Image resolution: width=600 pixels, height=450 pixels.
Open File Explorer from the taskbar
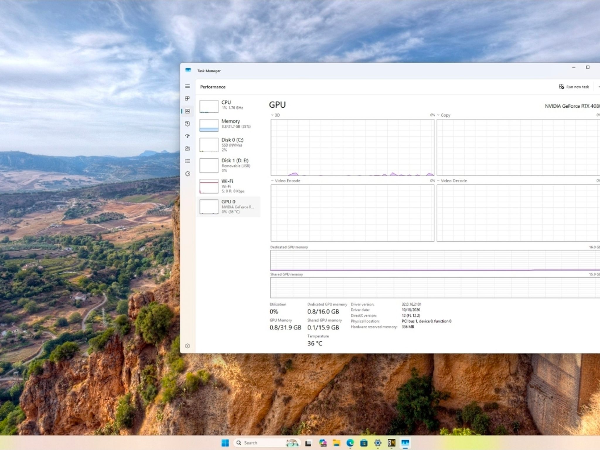point(336,443)
